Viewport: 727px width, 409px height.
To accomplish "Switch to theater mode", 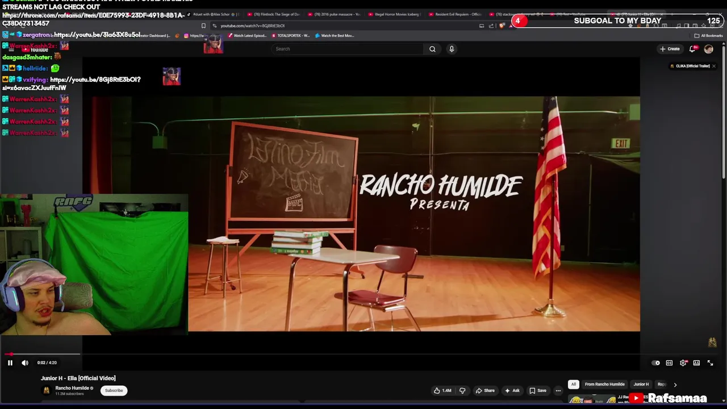I will [x=696, y=363].
